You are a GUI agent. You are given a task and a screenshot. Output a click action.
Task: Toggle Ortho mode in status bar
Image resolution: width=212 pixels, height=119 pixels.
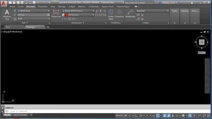(136, 115)
